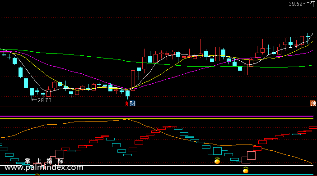Image resolution: width=317 pixels, height=176 pixels.
Task: Click the 掌上指标 watermark text
Action: pyautogui.click(x=44, y=161)
